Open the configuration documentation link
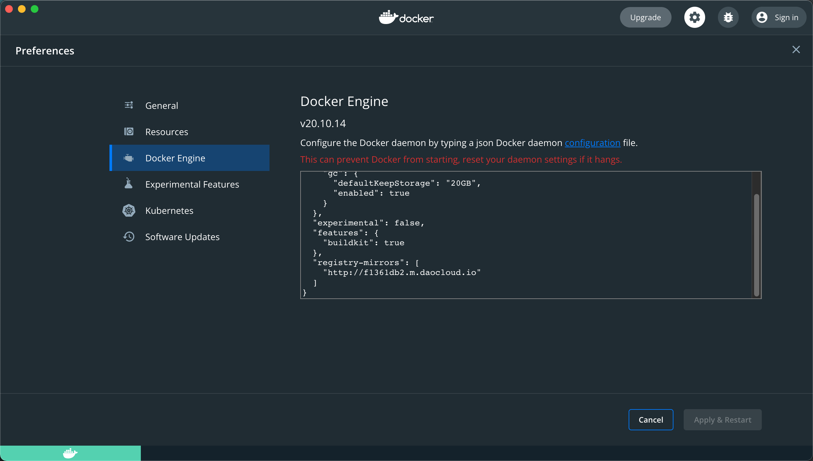This screenshot has width=813, height=461. pos(592,143)
